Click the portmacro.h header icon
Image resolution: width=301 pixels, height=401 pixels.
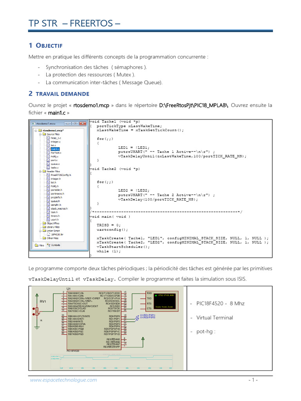point(48,193)
